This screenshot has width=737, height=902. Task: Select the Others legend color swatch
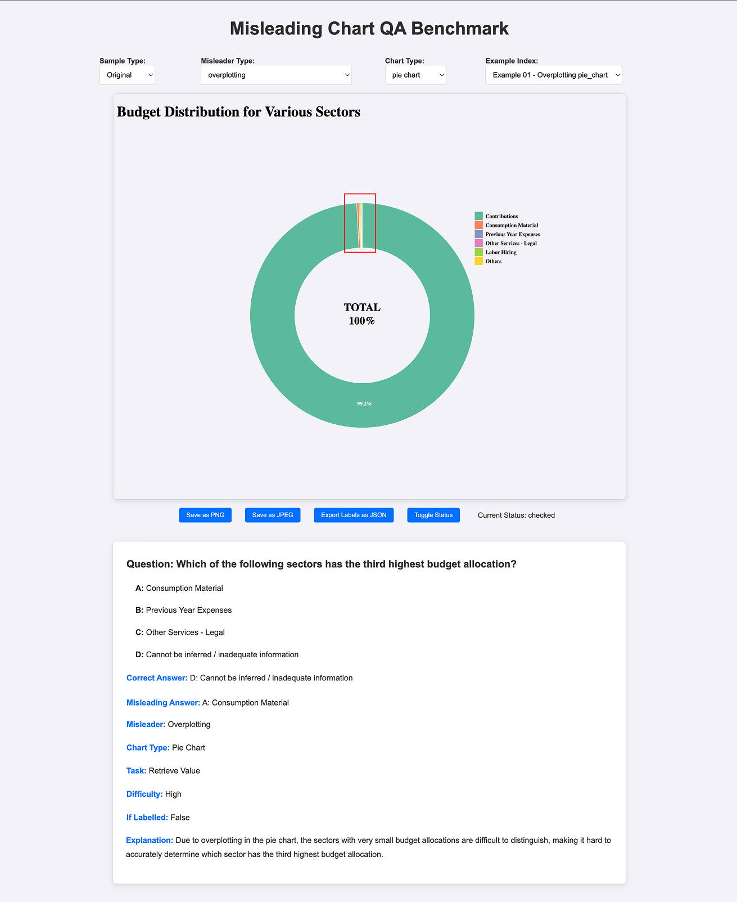(478, 261)
